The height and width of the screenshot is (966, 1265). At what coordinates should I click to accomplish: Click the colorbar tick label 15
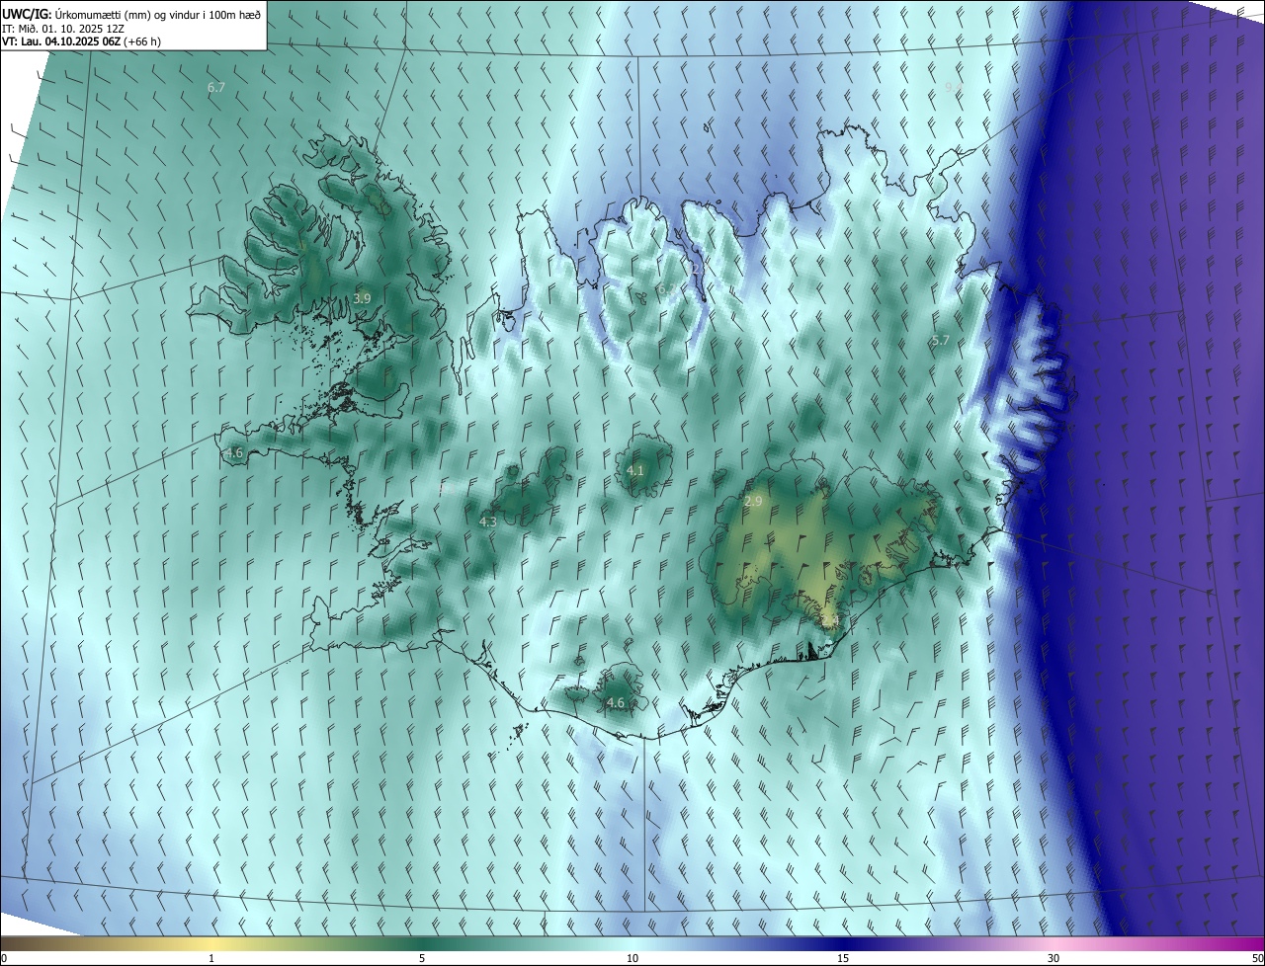(x=843, y=958)
